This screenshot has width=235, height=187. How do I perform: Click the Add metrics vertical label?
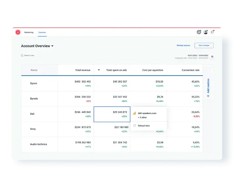click(x=208, y=86)
